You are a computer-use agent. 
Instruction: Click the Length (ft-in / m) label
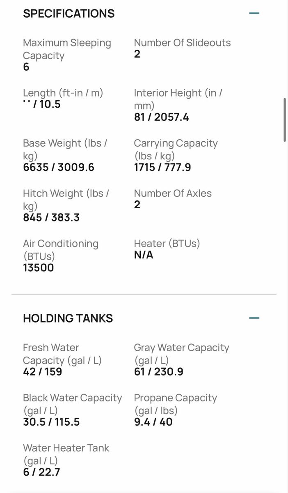63,93
